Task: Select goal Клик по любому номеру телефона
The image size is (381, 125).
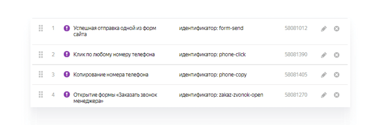Action: tap(114, 54)
